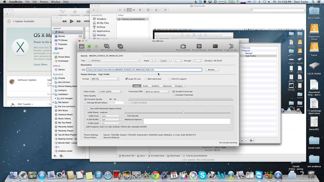Open the Preview Window icon
Image resolution: width=324 pixels, height=182 pixels.
pyautogui.click(x=199, y=46)
